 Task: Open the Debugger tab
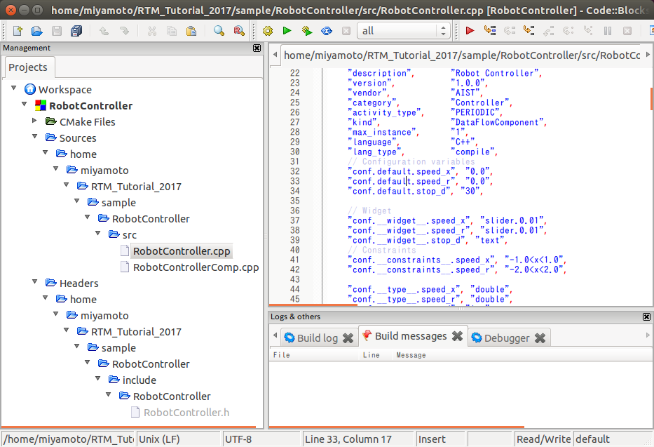point(506,338)
